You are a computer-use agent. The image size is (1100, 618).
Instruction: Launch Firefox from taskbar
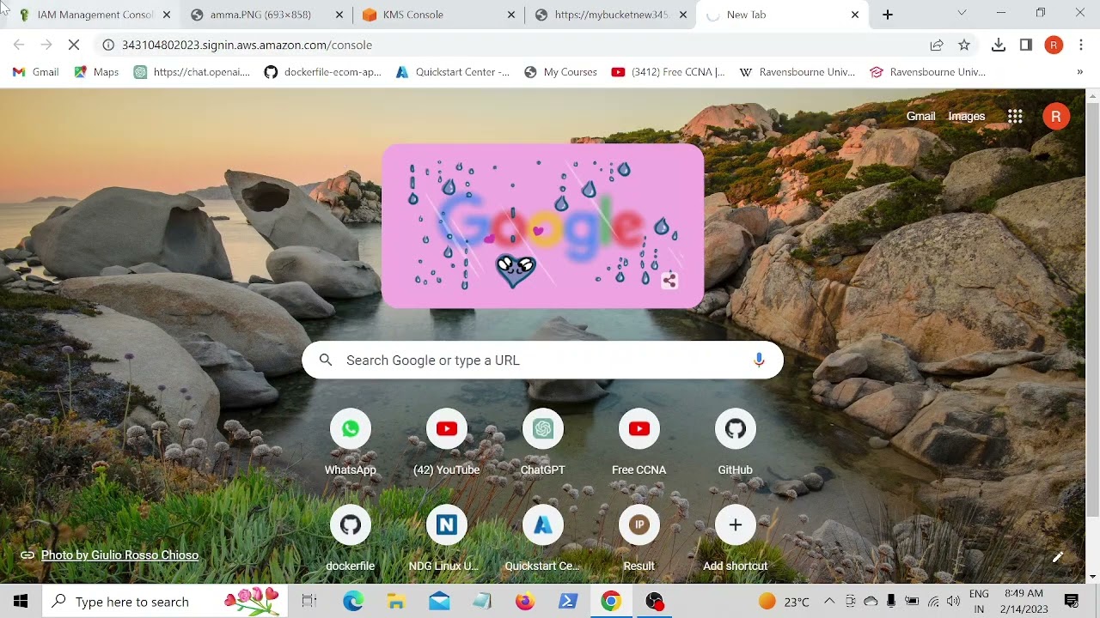point(525,602)
